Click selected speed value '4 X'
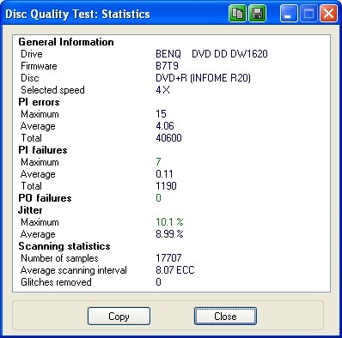Viewport: 342px width, 338px height. pos(163,90)
